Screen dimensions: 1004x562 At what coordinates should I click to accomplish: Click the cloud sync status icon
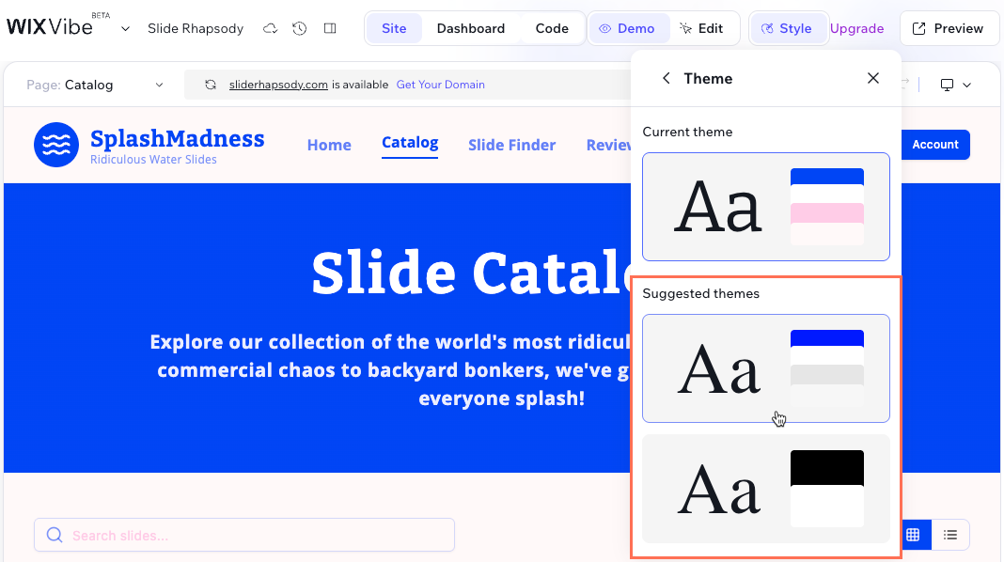tap(271, 28)
